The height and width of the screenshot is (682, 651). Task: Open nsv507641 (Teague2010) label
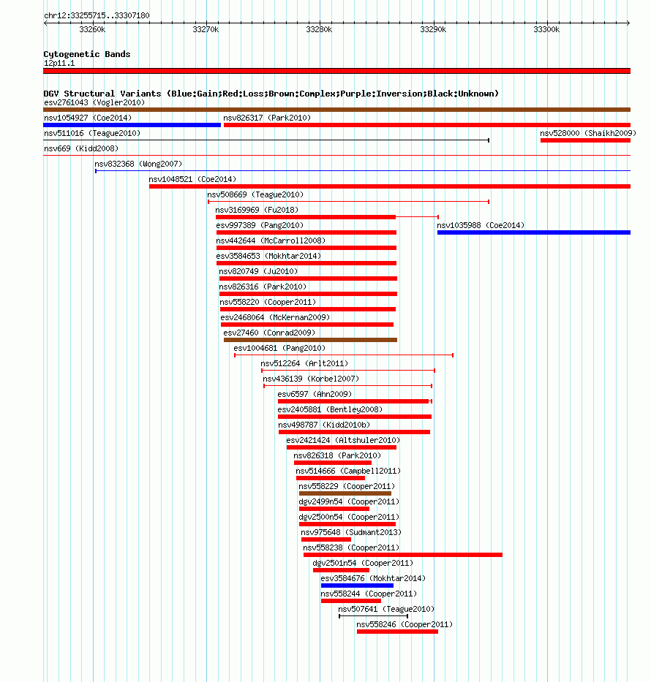tap(386, 610)
